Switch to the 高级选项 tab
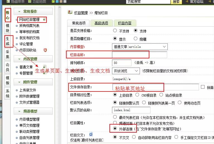Screen dimensions: 214x144 [101, 23]
